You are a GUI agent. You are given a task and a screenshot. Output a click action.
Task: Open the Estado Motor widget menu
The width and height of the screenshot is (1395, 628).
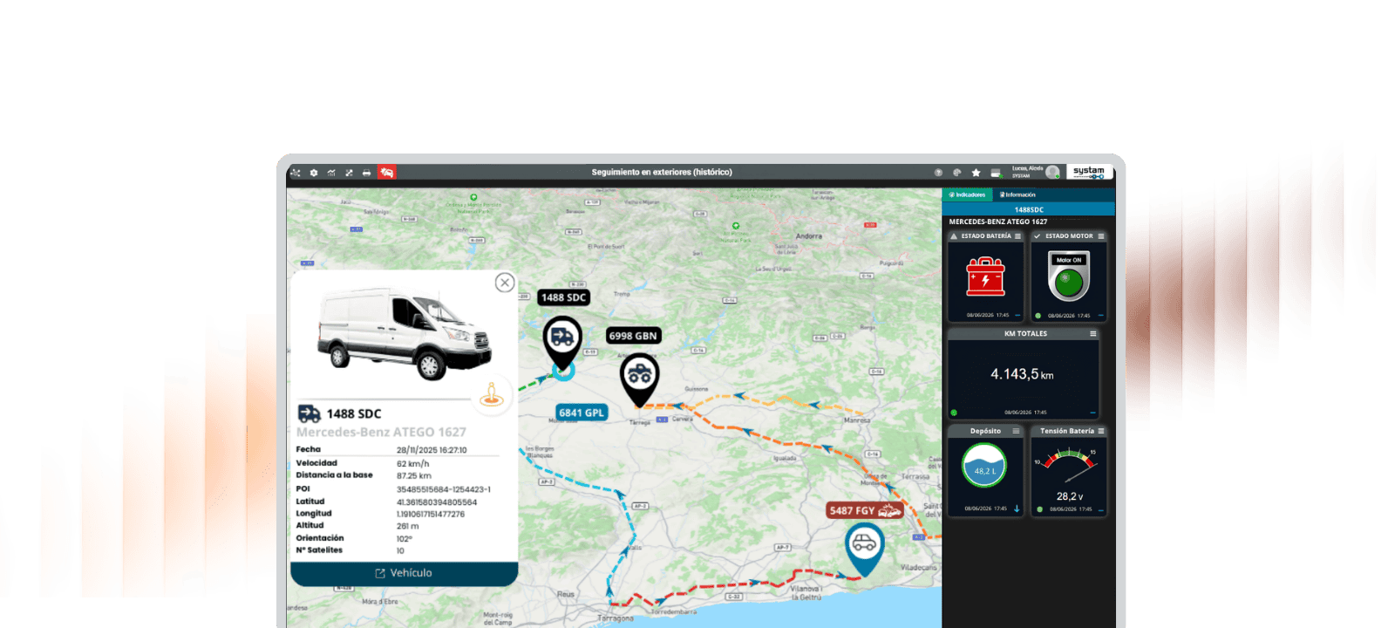(x=1101, y=236)
